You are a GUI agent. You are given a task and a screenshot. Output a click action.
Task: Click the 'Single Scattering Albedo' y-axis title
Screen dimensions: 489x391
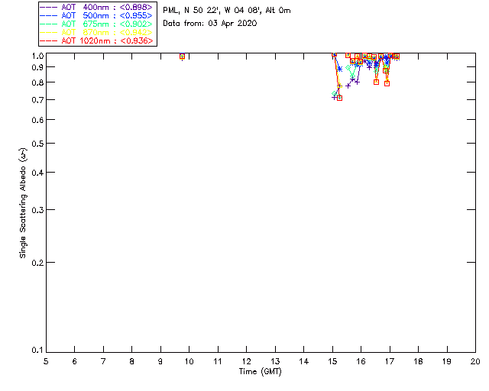[23, 202]
